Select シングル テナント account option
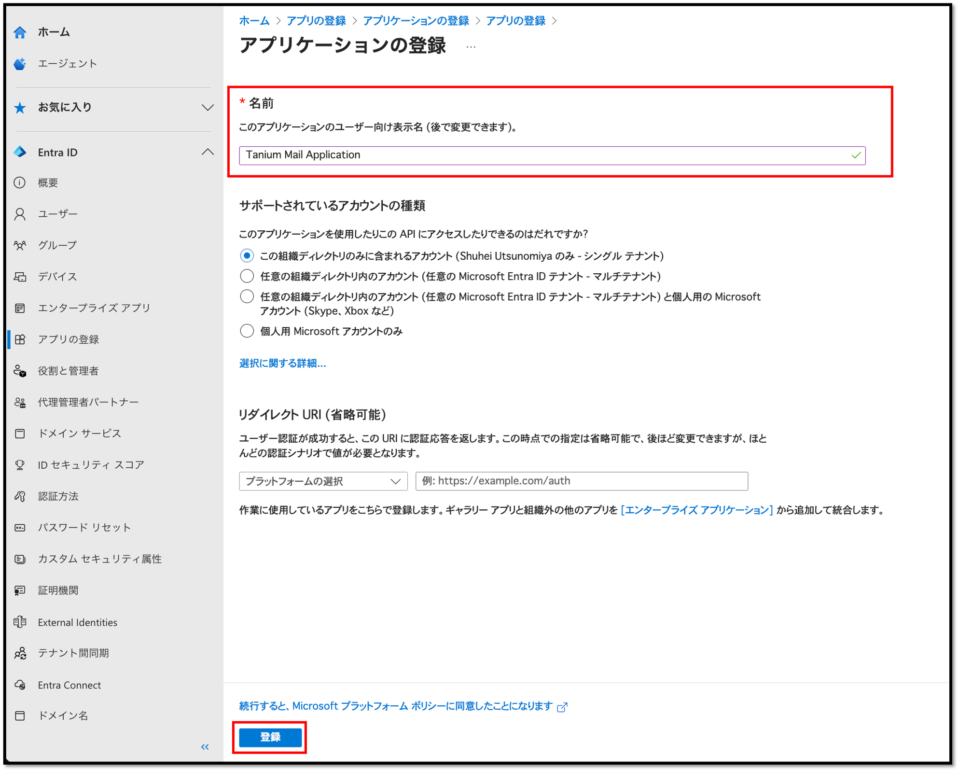This screenshot has width=959, height=771. pyautogui.click(x=247, y=256)
